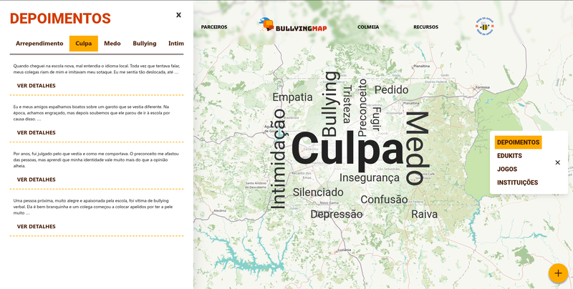Image resolution: width=573 pixels, height=289 pixels.
Task: Open the Rede de Apoio bee badge
Action: click(485, 26)
